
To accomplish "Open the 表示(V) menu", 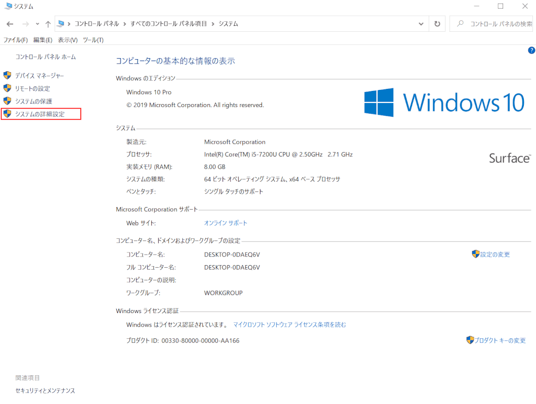I will [x=68, y=40].
